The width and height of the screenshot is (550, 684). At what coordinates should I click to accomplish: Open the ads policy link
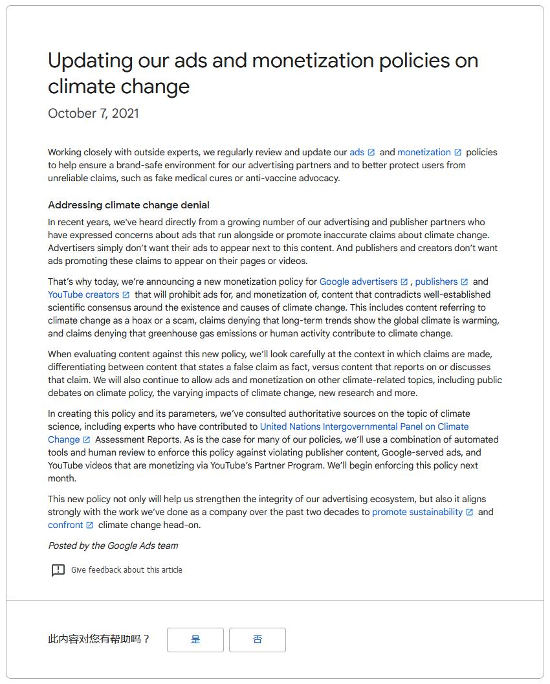tap(357, 152)
